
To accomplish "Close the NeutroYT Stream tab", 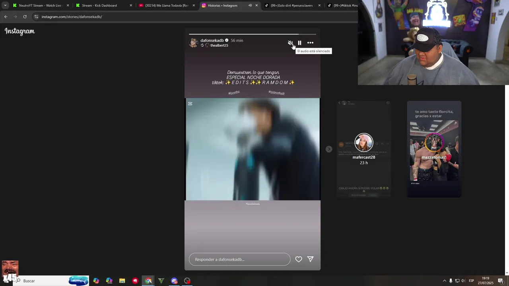I will [x=68, y=6].
